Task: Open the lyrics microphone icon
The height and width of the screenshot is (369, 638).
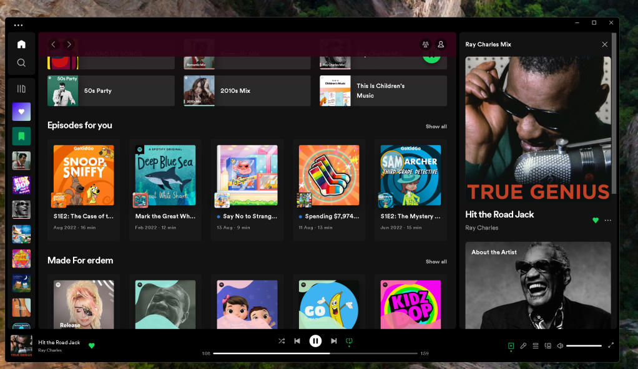Action: click(523, 346)
